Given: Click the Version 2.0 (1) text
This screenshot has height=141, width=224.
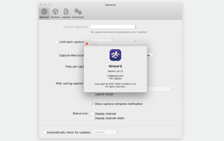Looking at the screenshot, I should pyautogui.click(x=115, y=71).
